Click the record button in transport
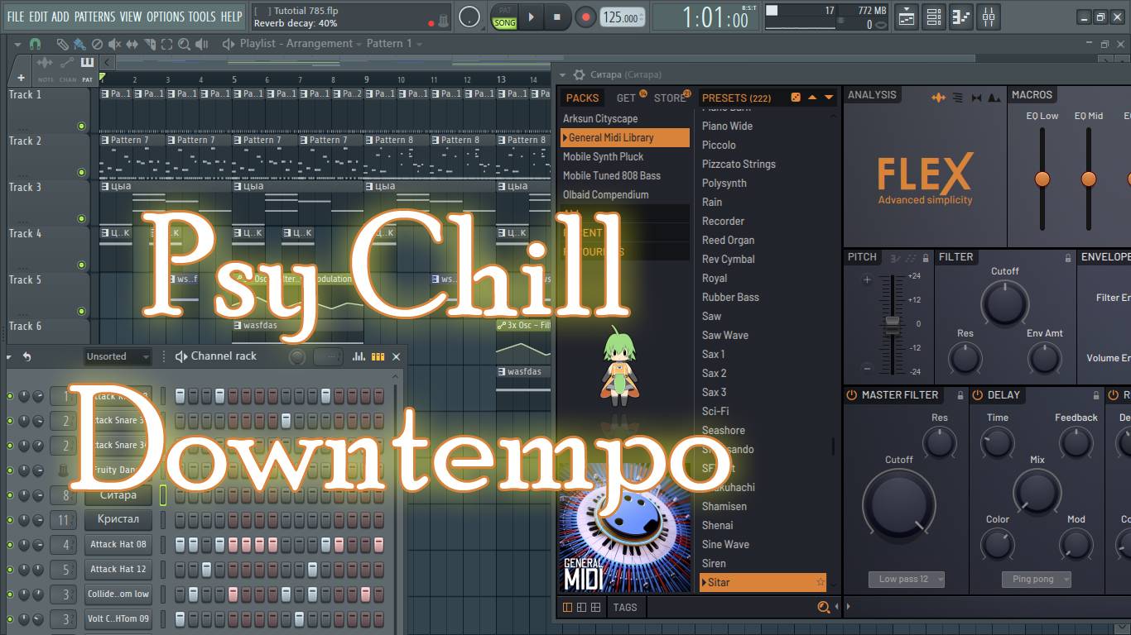 (x=586, y=17)
